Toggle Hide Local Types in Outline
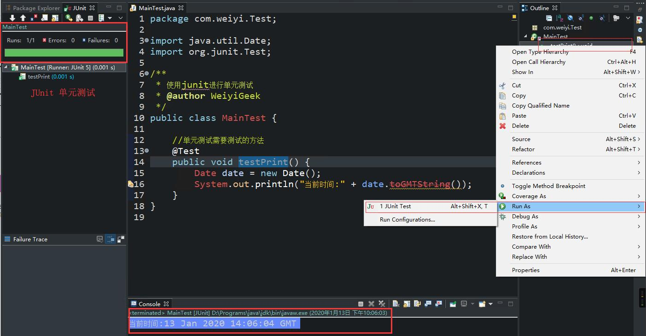The width and height of the screenshot is (646, 336). pos(602,18)
